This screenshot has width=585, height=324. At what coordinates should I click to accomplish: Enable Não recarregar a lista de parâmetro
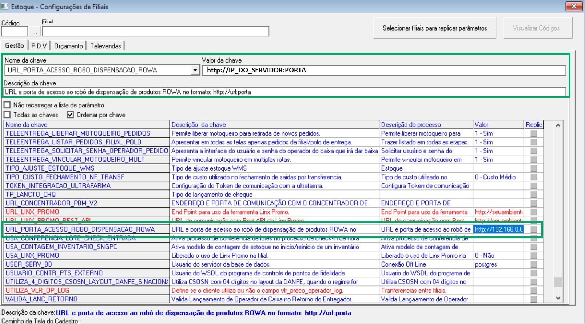coord(7,105)
